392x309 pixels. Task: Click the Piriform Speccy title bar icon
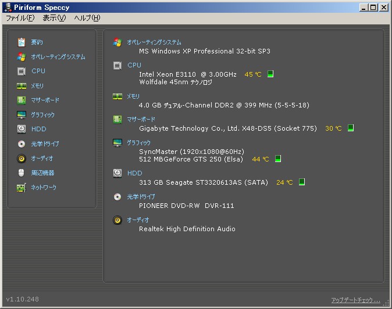coord(8,7)
